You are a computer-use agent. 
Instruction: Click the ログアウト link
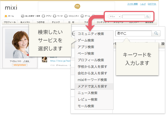pyautogui.click(x=152, y=4)
